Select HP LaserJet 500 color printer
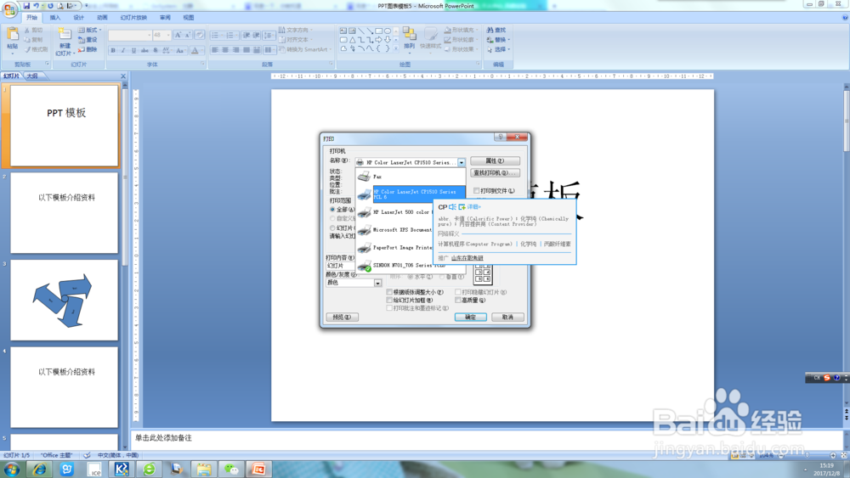The width and height of the screenshot is (850, 478). point(394,212)
